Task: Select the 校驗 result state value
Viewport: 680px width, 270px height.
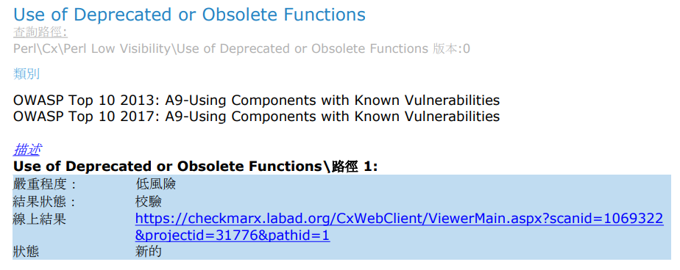Action: pyautogui.click(x=149, y=202)
